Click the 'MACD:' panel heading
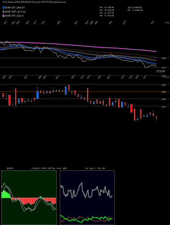 tap(10, 168)
